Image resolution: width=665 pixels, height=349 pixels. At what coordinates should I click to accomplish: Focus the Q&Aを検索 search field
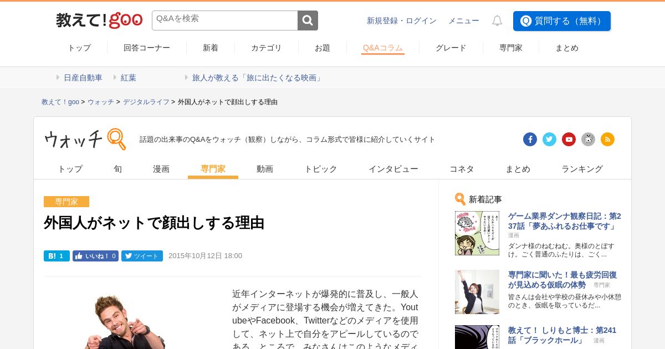tap(225, 20)
